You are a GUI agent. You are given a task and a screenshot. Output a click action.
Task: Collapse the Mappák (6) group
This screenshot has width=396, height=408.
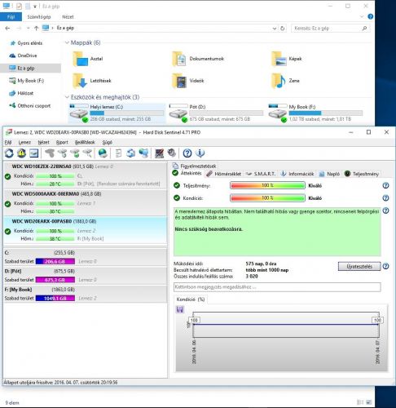[67, 42]
